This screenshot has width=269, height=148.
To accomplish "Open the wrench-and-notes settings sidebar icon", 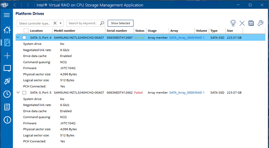I will pyautogui.click(x=7, y=81).
